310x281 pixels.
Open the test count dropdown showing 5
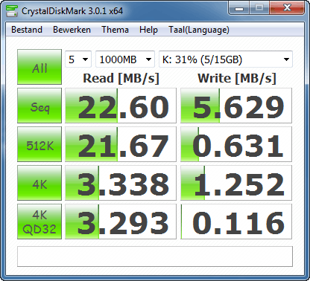pyautogui.click(x=78, y=59)
